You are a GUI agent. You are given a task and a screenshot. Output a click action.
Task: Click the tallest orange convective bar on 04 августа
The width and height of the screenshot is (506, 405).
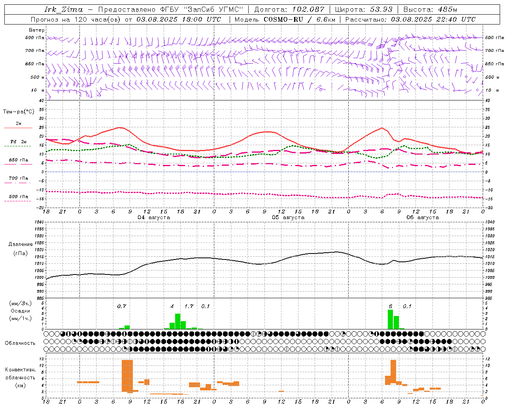click(127, 376)
